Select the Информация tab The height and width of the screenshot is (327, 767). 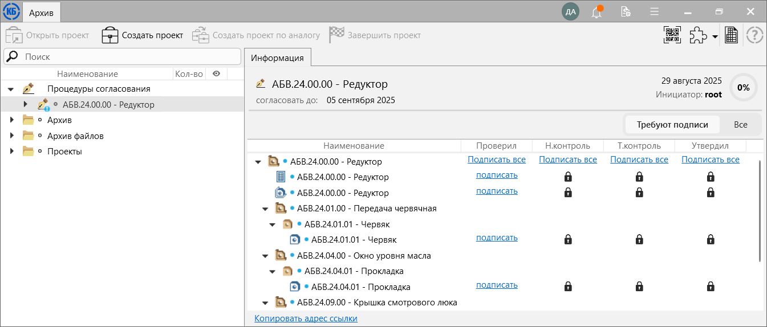tap(278, 58)
